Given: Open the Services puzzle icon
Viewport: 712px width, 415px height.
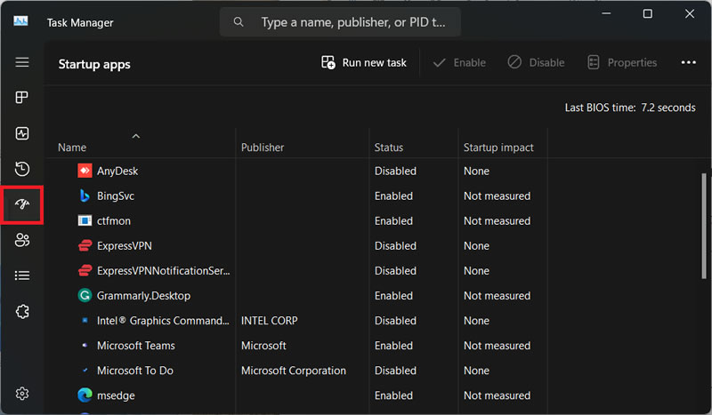Looking at the screenshot, I should 21,312.
